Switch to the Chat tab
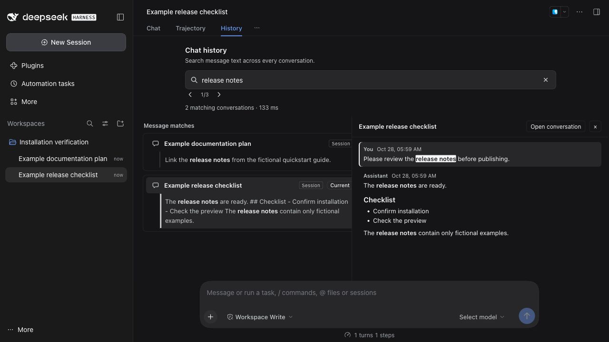Viewport: 609px width, 342px height. 153,28
